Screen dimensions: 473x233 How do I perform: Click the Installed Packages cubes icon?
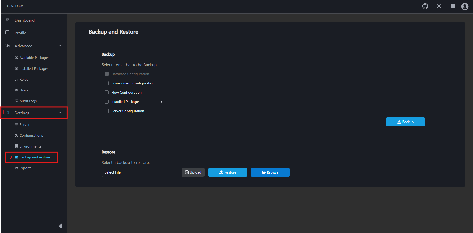click(x=16, y=68)
